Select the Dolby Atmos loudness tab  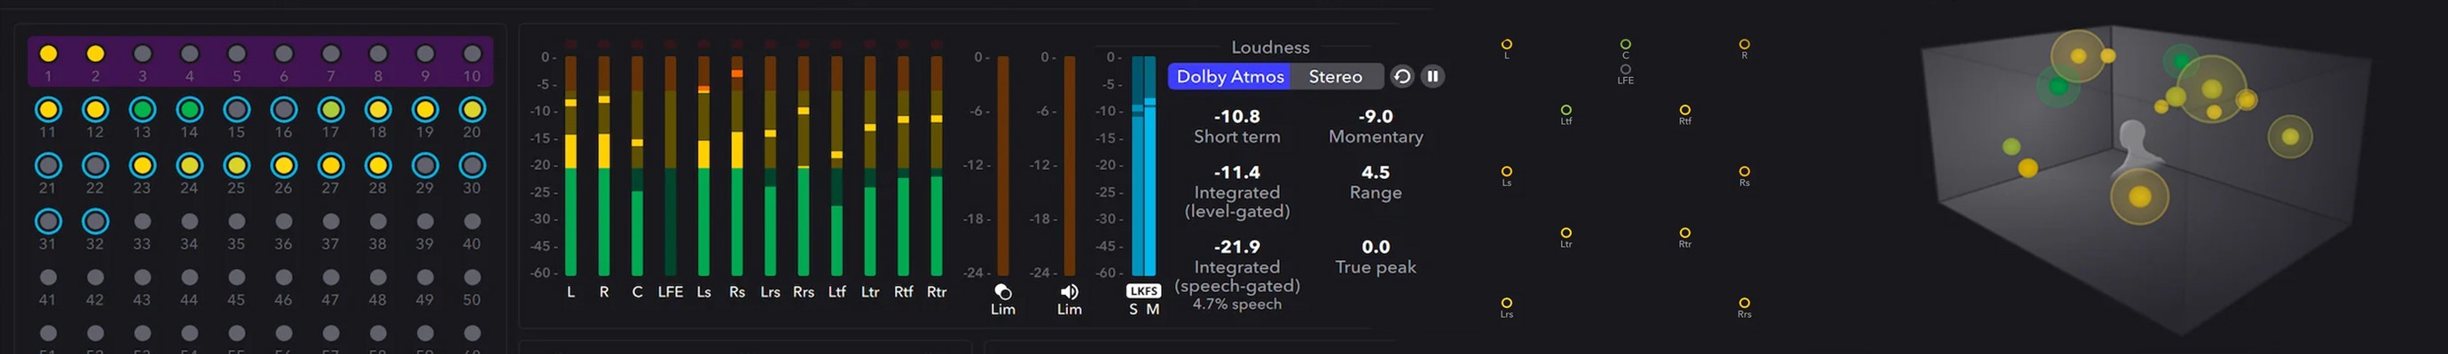coord(1228,77)
